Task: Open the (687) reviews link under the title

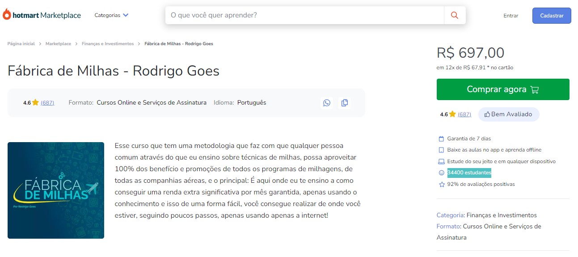Action: click(47, 103)
